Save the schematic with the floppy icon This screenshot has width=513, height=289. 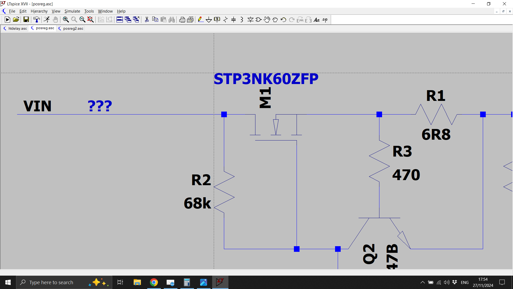(x=26, y=20)
